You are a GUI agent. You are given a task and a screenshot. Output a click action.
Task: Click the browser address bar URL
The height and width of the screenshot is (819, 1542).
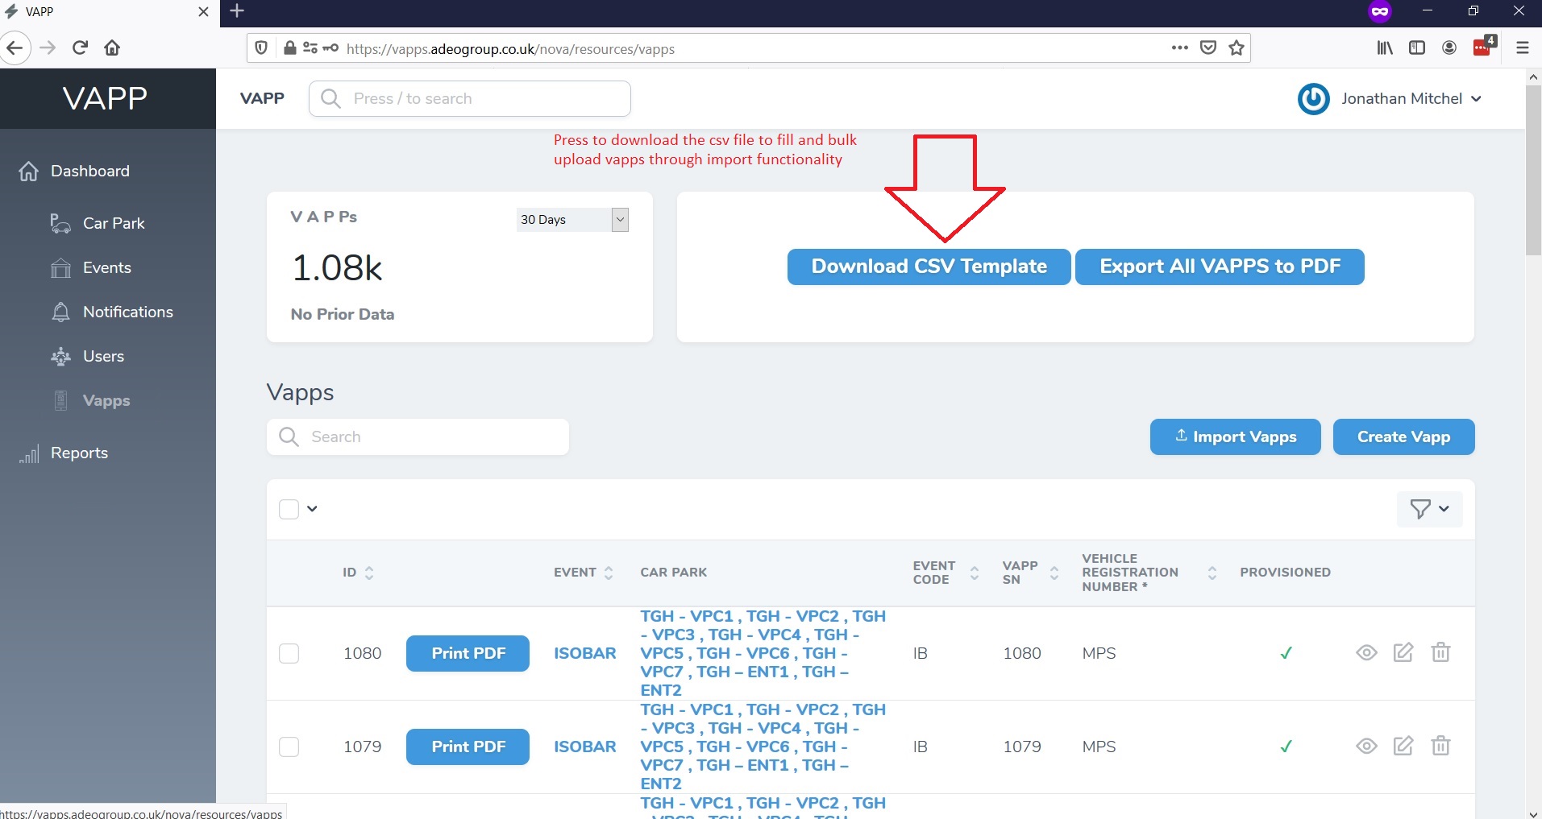[510, 49]
